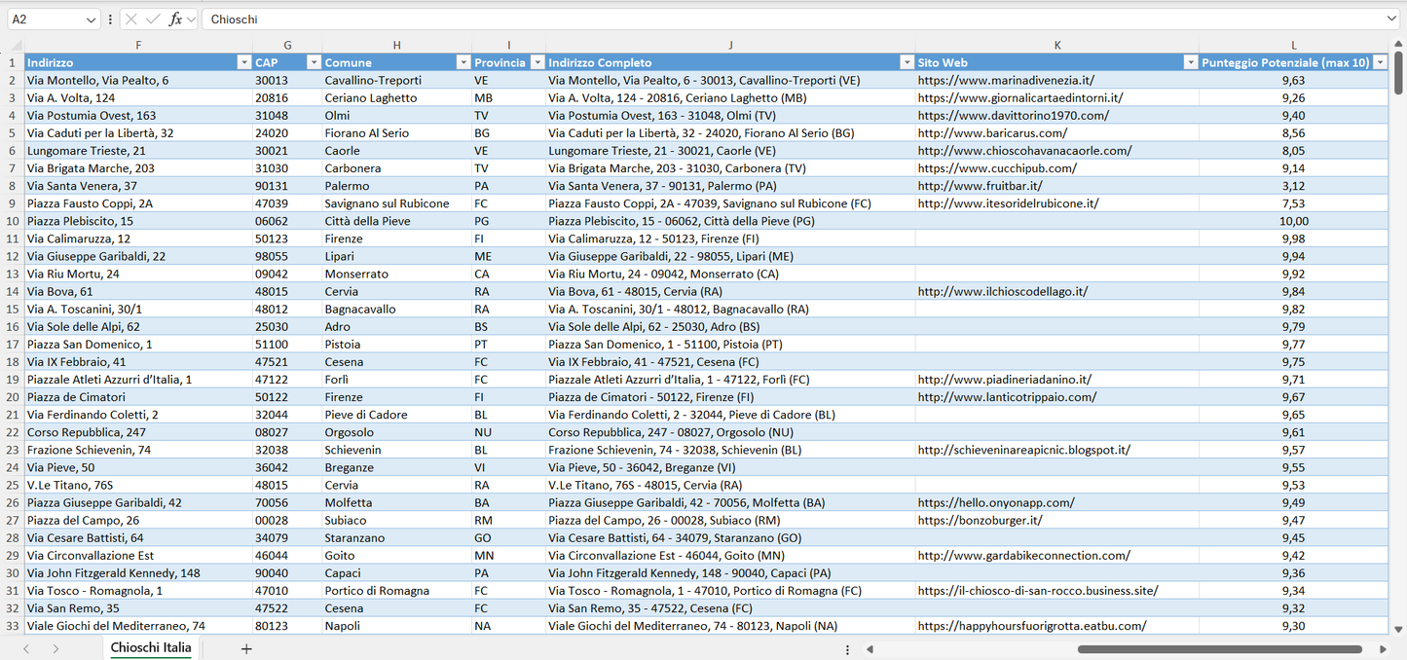Confirm entry using the checkmark icon
The image size is (1407, 660).
(153, 18)
